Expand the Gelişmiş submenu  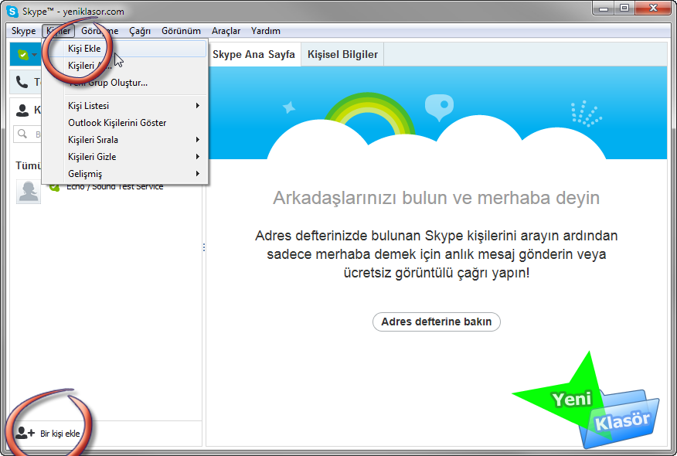(197, 174)
